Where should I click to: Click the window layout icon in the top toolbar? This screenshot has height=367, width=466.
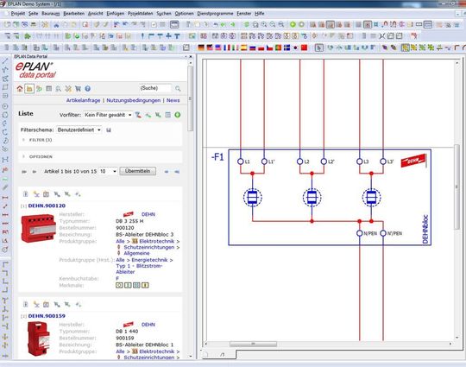(174, 25)
